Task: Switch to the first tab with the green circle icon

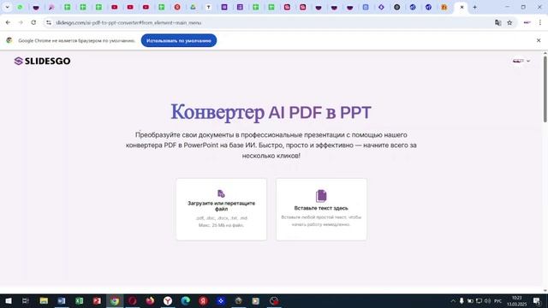Action: 20,7
